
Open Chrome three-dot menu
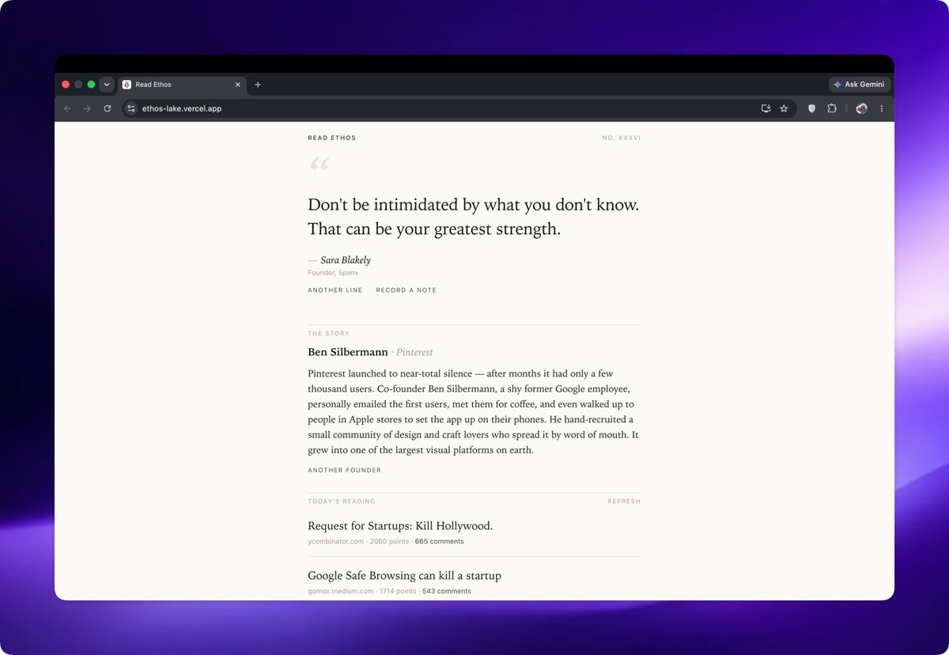(882, 108)
